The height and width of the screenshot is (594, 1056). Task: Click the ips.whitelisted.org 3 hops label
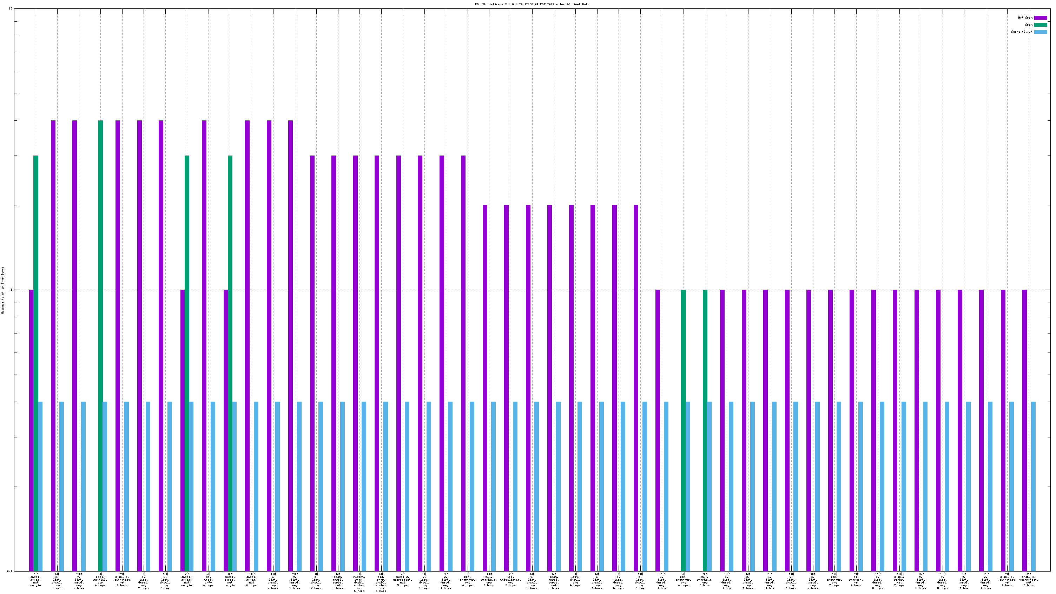[x=510, y=579]
